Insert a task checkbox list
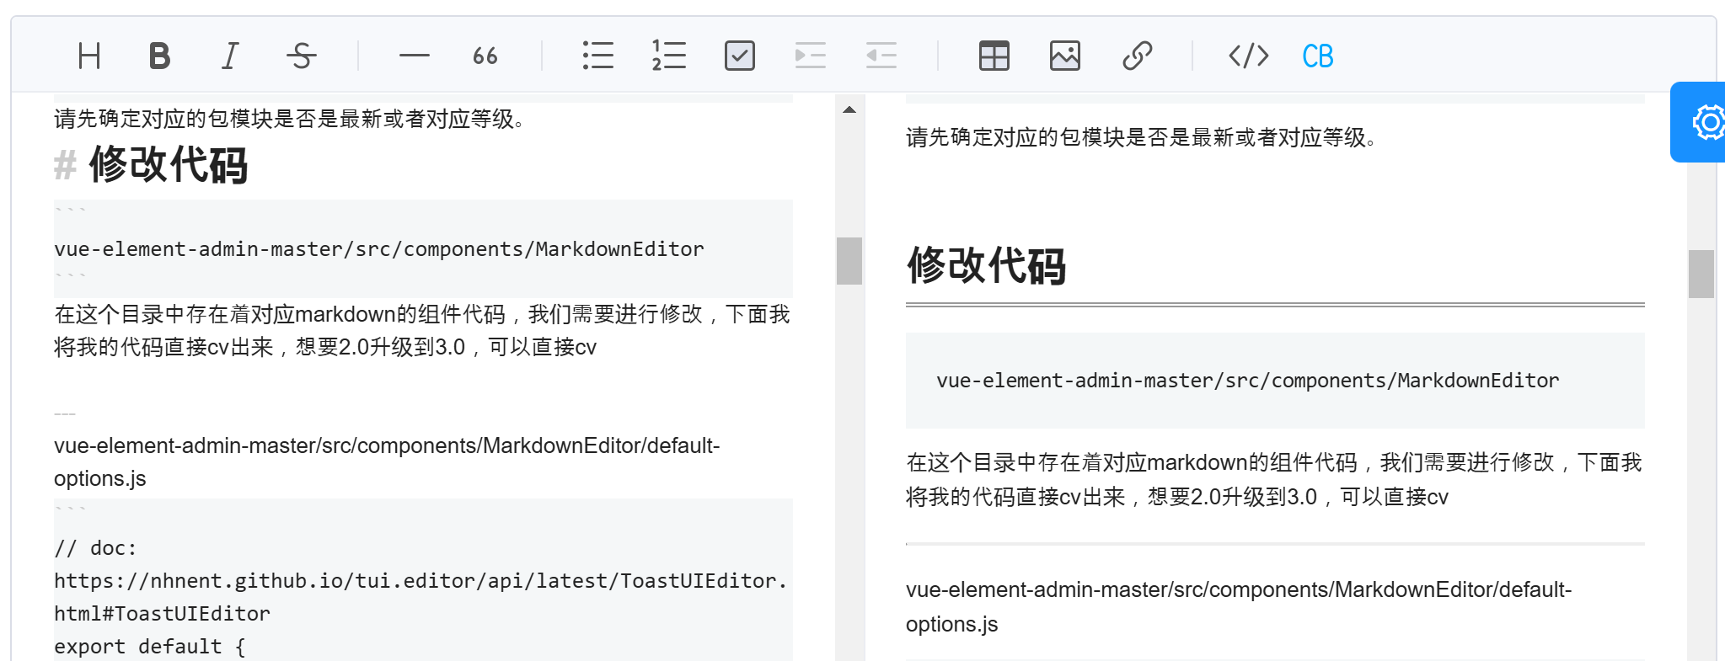 (740, 56)
